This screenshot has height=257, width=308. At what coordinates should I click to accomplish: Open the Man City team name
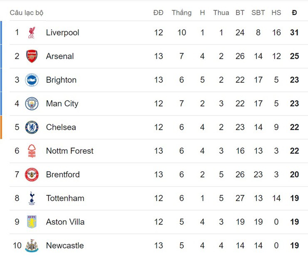click(62, 103)
